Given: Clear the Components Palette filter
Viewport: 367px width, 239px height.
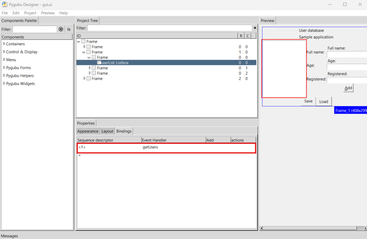Looking at the screenshot, I should [x=61, y=29].
